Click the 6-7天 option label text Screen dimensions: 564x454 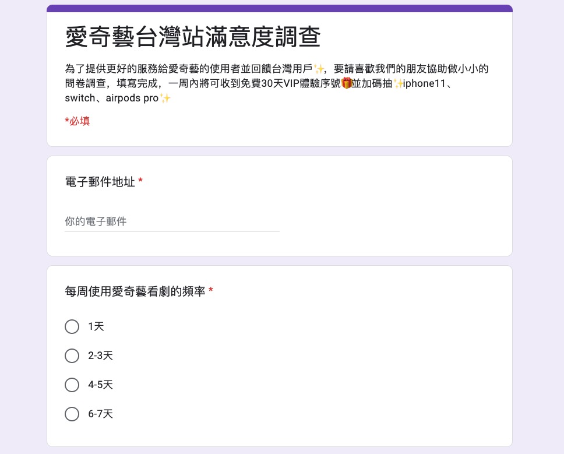100,414
